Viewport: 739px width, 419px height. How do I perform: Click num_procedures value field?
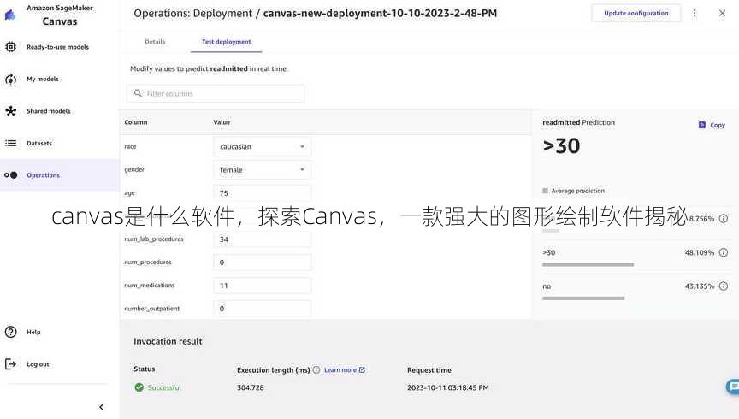(262, 262)
